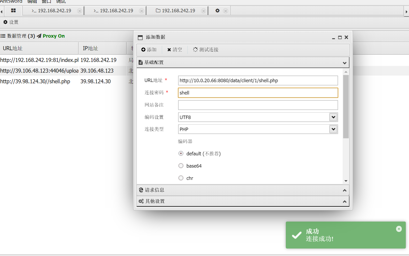The image size is (409, 256).
Task: Open the grid home tab icon
Action: [13, 11]
